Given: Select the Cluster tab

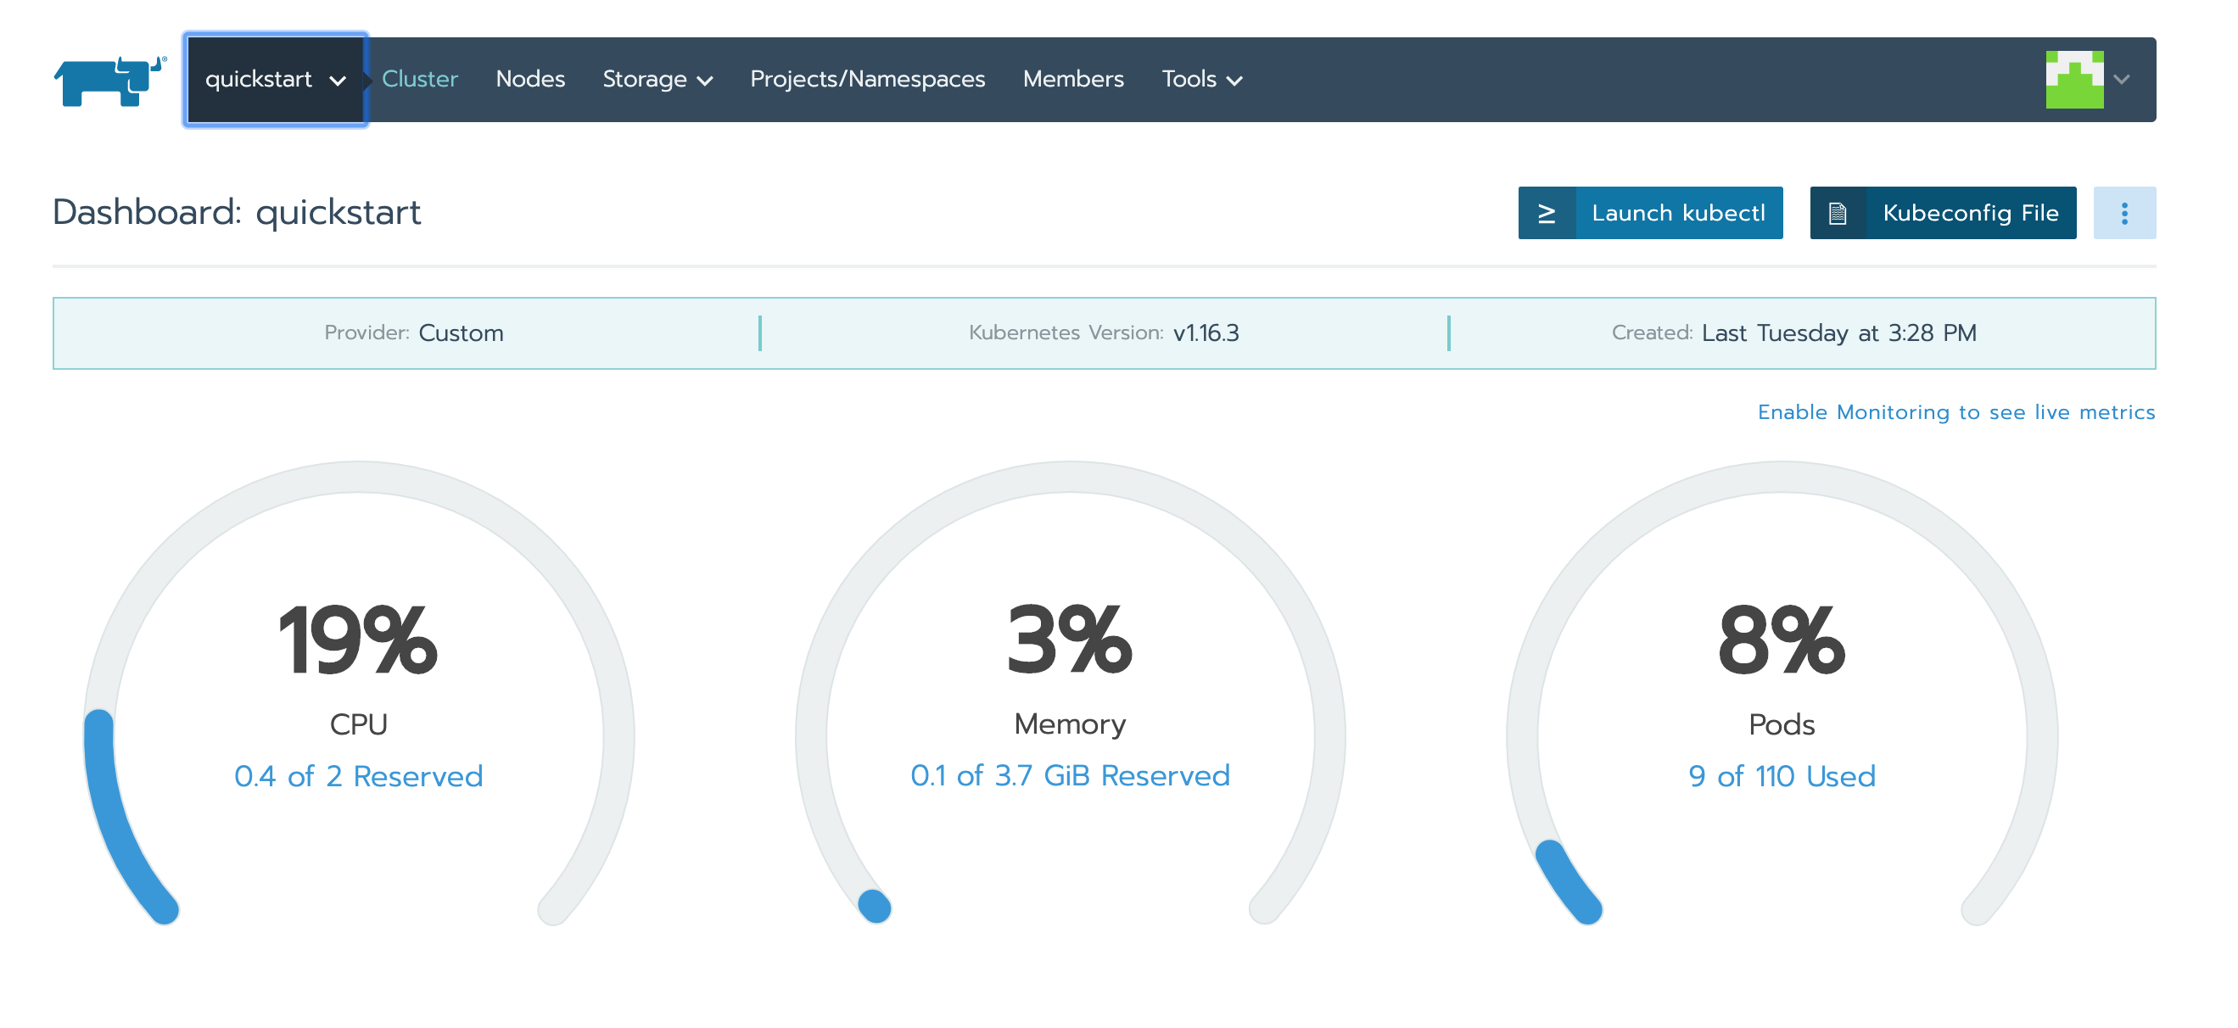Looking at the screenshot, I should click(x=420, y=79).
